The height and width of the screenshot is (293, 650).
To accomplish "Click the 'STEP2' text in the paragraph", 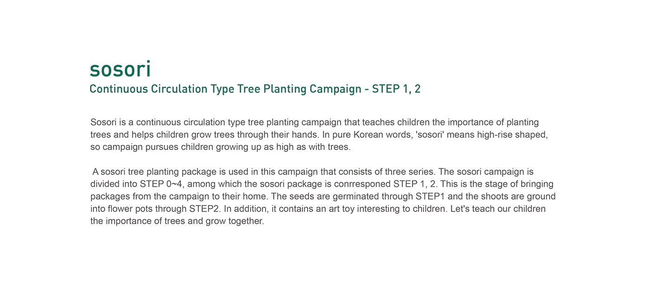I will point(204,209).
